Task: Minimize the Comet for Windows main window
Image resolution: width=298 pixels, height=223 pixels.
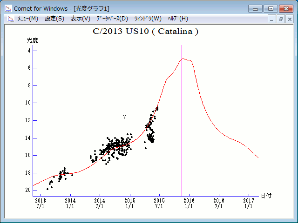Action: [255, 9]
